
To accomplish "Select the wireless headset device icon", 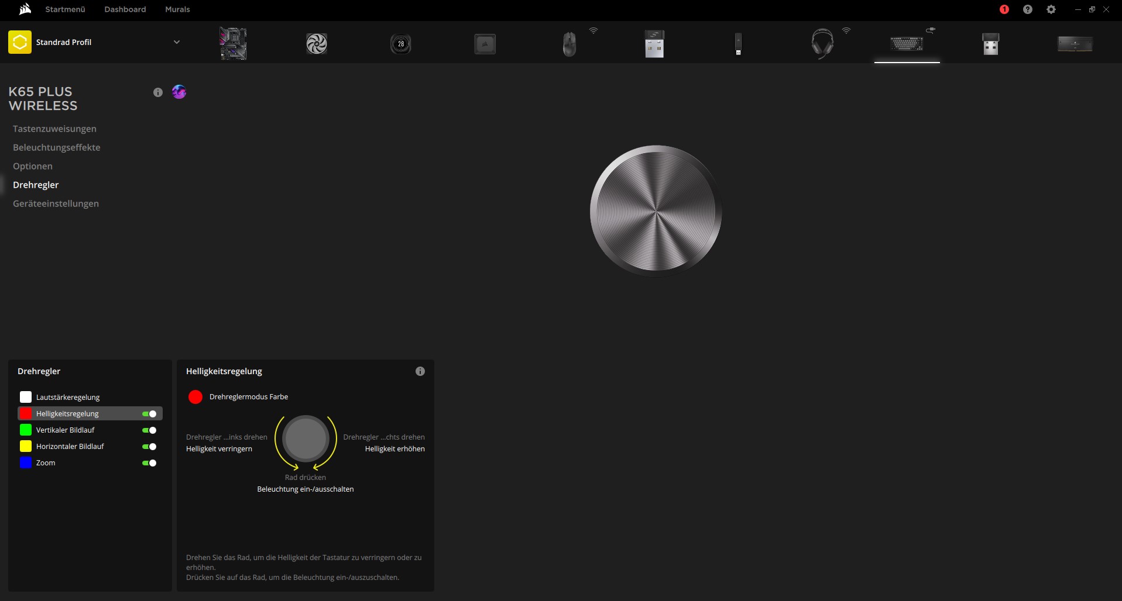I will pyautogui.click(x=822, y=44).
